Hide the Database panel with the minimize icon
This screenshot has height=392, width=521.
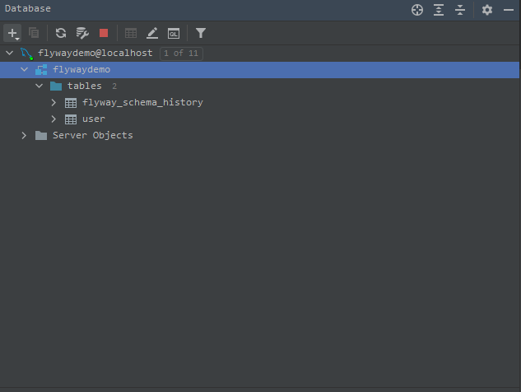(509, 10)
